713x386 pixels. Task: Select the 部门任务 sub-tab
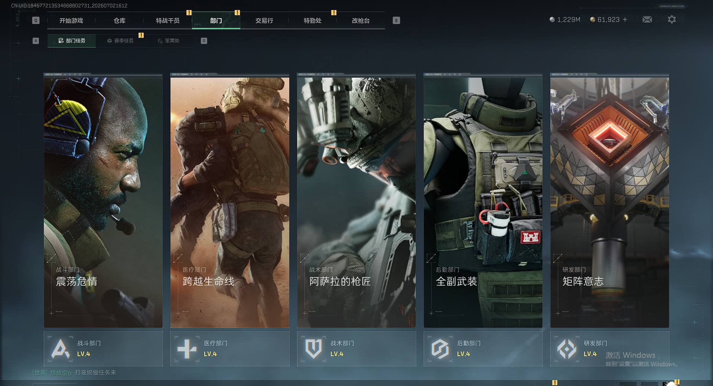72,41
